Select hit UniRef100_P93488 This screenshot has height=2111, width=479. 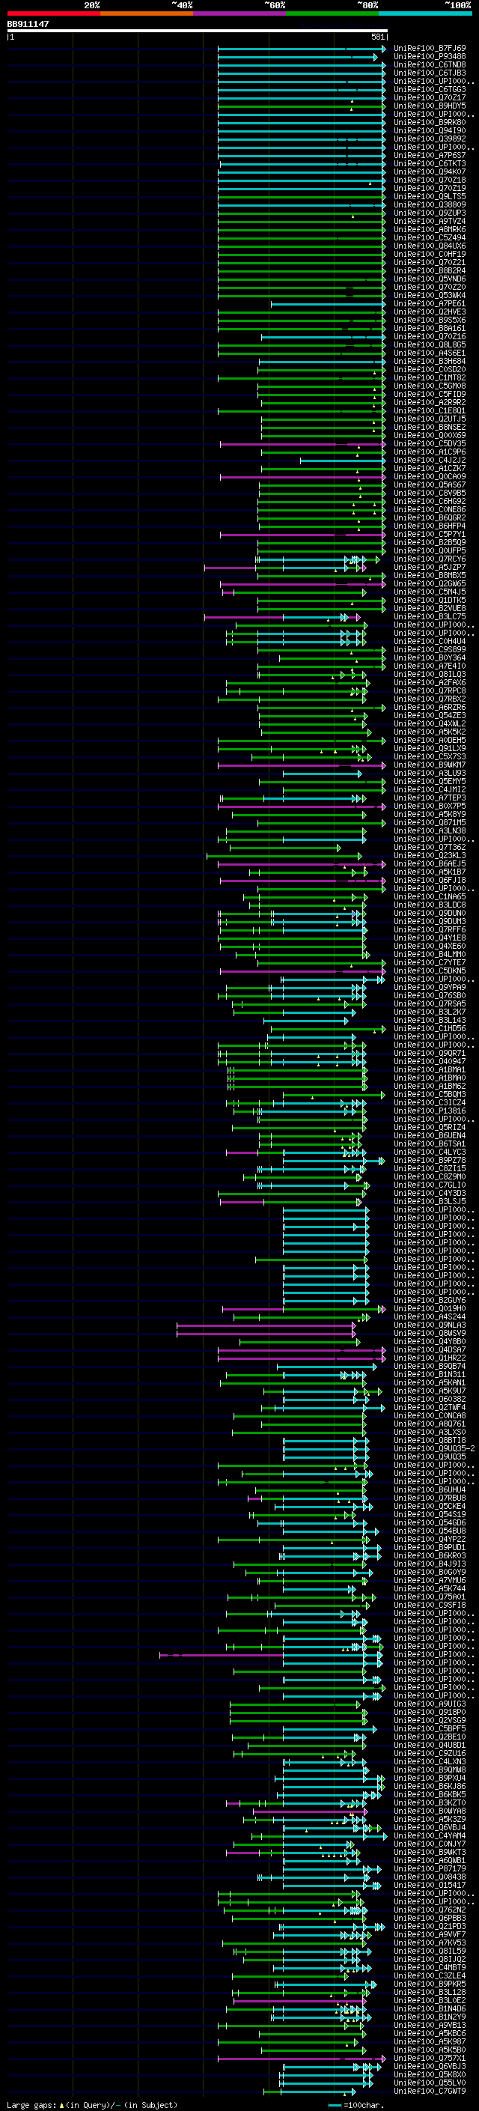click(x=430, y=57)
